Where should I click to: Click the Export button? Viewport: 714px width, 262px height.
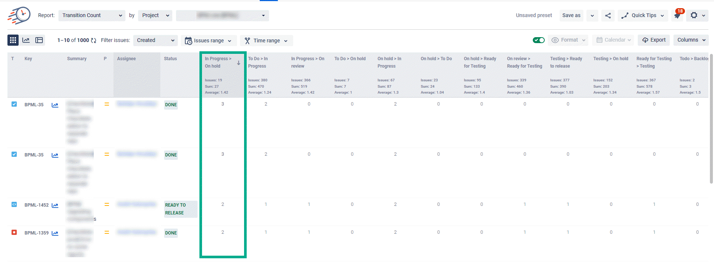pyautogui.click(x=654, y=40)
